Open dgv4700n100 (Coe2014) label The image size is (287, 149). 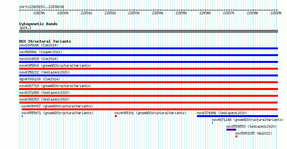pyautogui.click(x=40, y=79)
